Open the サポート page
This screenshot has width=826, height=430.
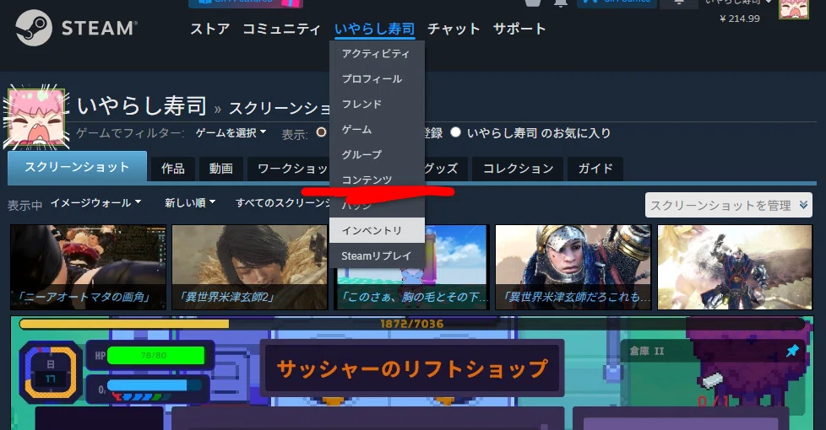coord(519,29)
